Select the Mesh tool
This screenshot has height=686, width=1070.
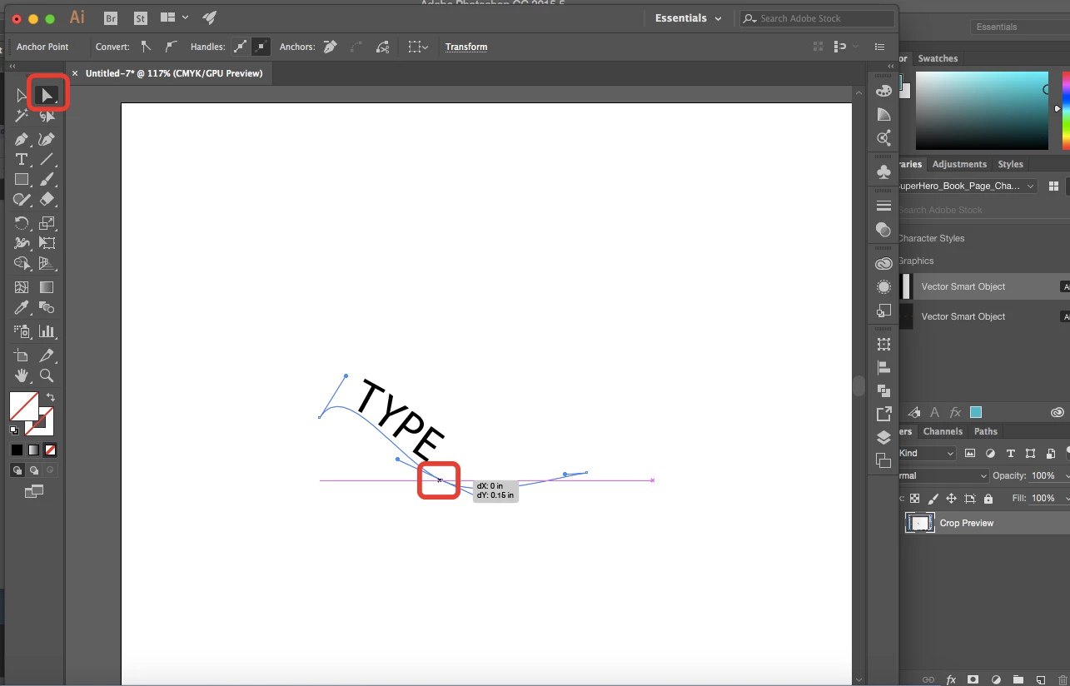click(22, 287)
